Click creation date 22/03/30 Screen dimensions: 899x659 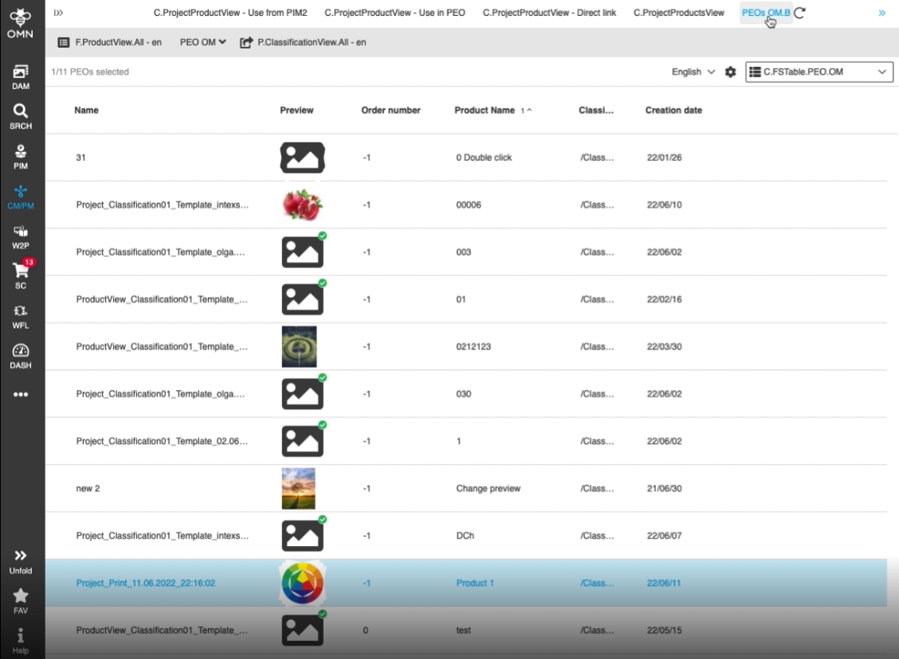pos(664,347)
